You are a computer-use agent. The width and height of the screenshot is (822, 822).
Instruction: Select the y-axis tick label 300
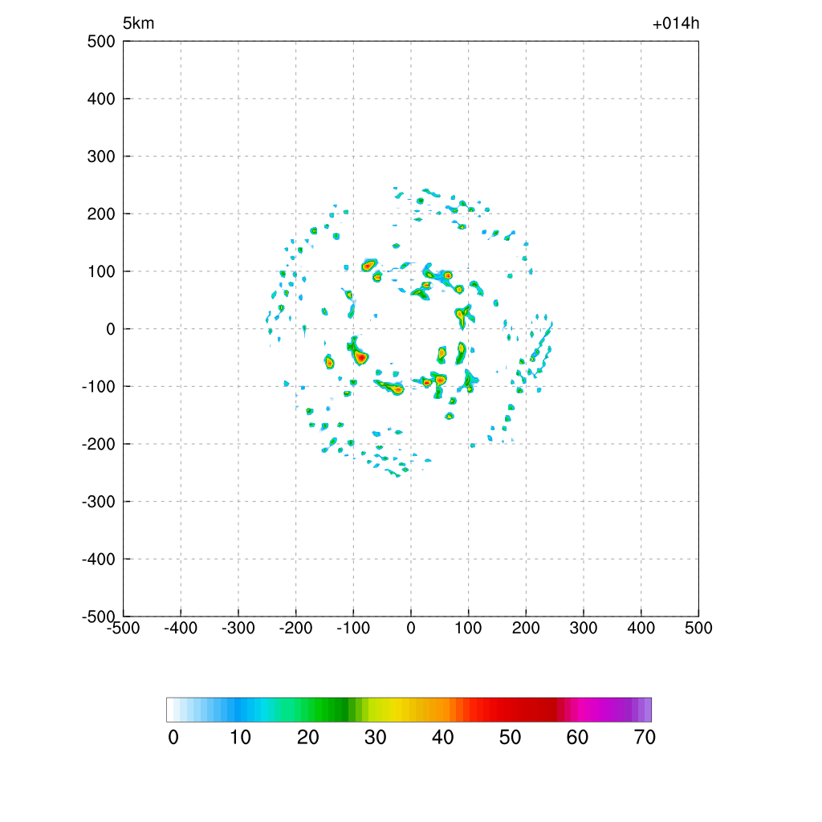(x=101, y=157)
